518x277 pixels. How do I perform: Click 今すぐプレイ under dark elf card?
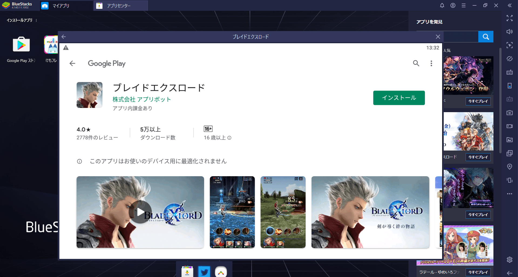pyautogui.click(x=478, y=215)
